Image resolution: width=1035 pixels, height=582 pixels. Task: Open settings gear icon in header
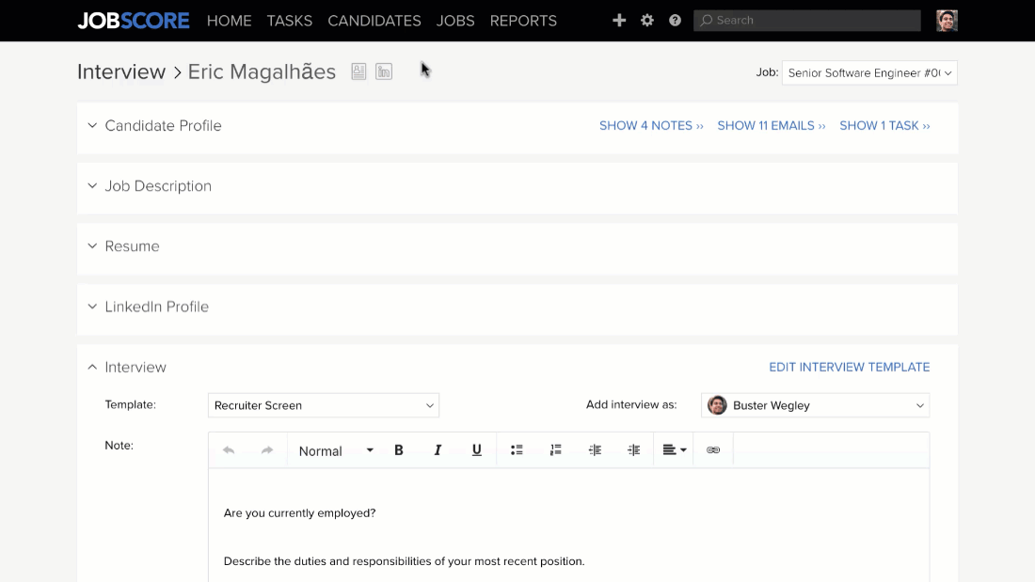pyautogui.click(x=647, y=21)
